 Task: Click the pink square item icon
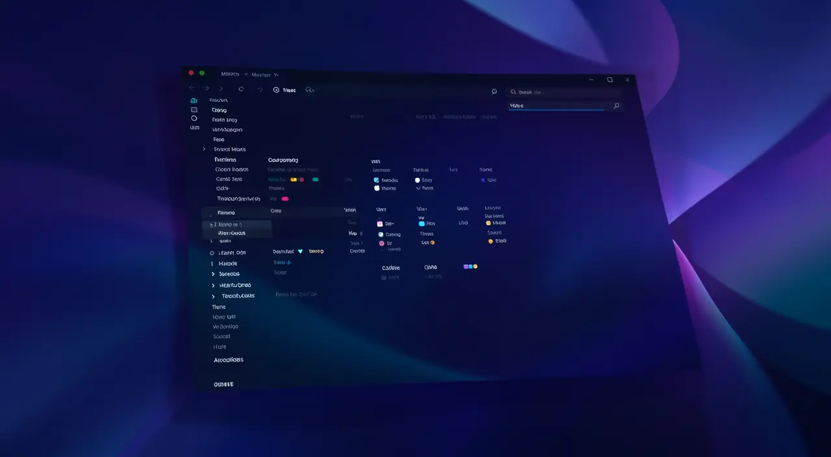click(x=380, y=223)
